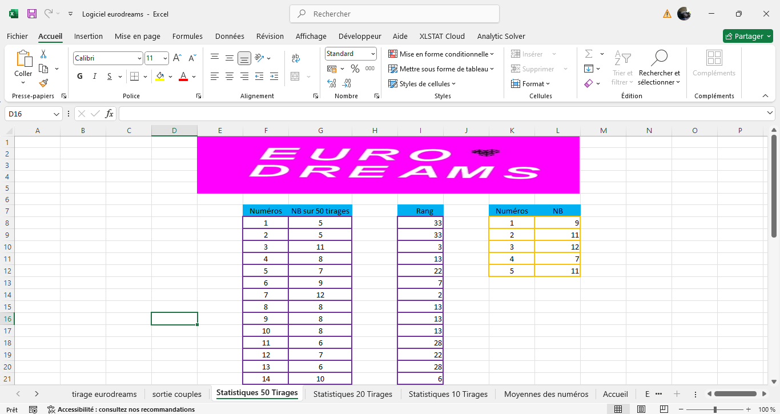Click the zoom slider handle

click(x=715, y=409)
